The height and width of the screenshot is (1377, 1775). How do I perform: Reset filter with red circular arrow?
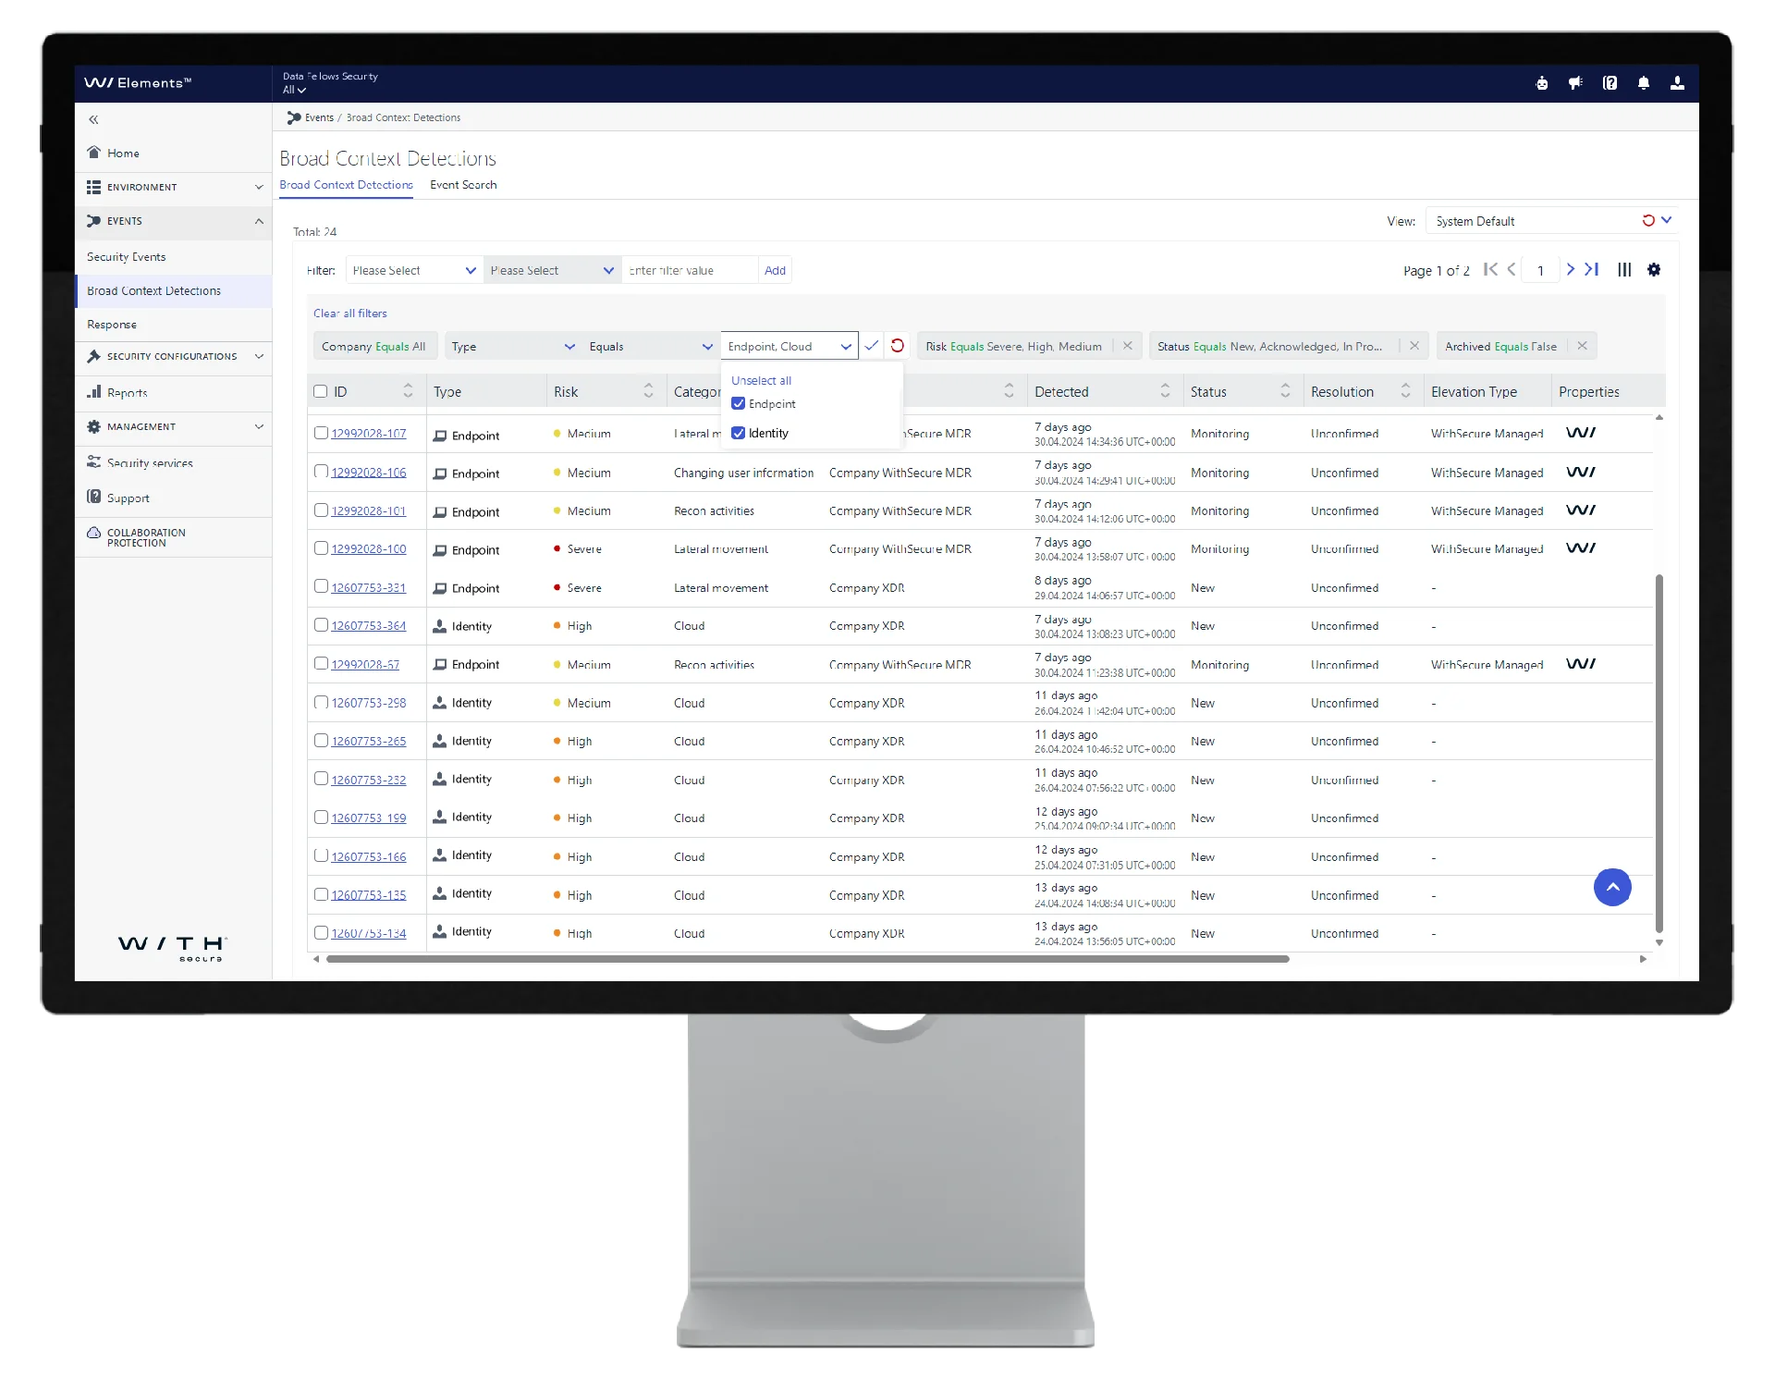click(897, 346)
